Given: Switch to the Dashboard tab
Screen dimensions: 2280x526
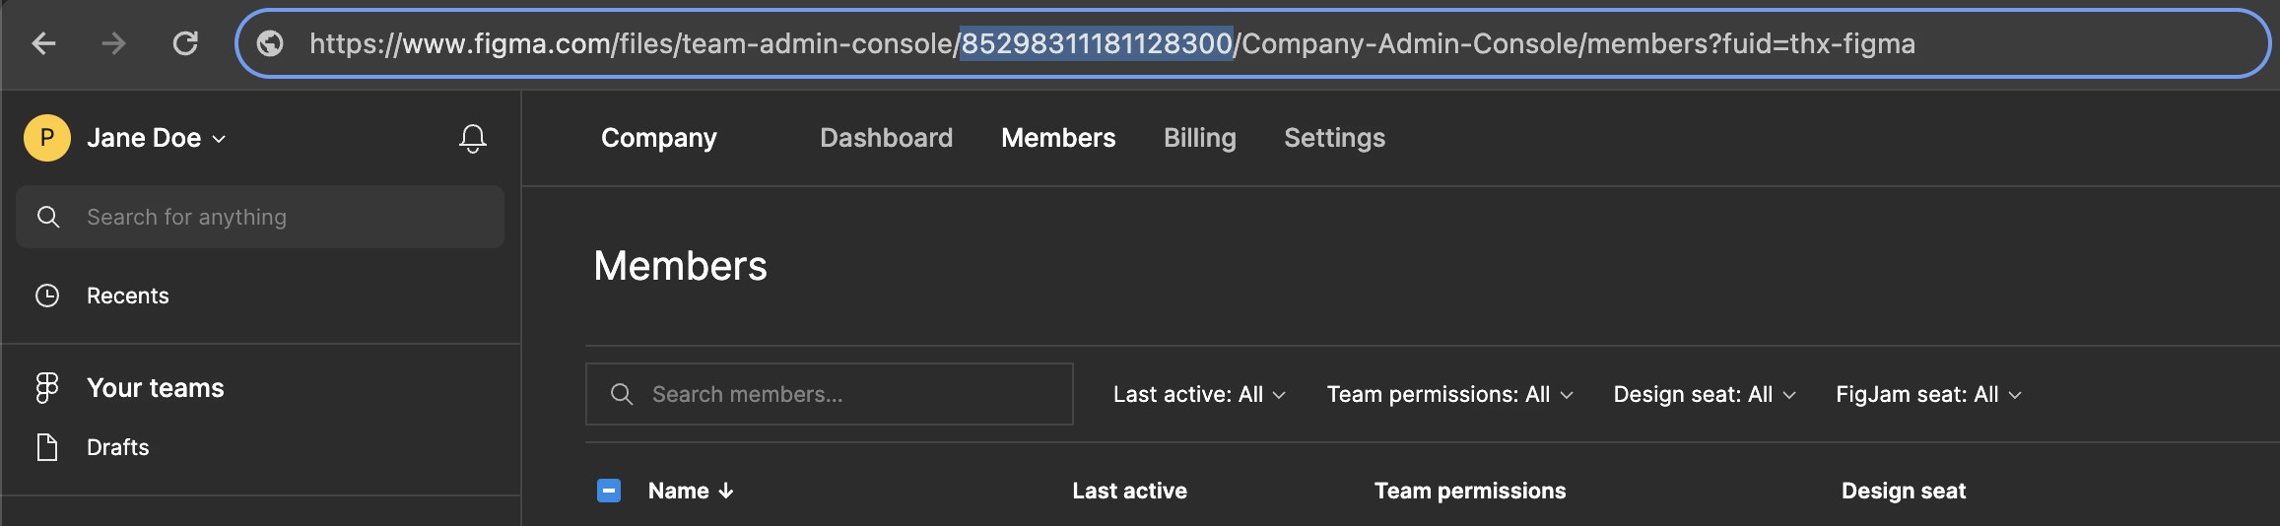Looking at the screenshot, I should (x=887, y=138).
